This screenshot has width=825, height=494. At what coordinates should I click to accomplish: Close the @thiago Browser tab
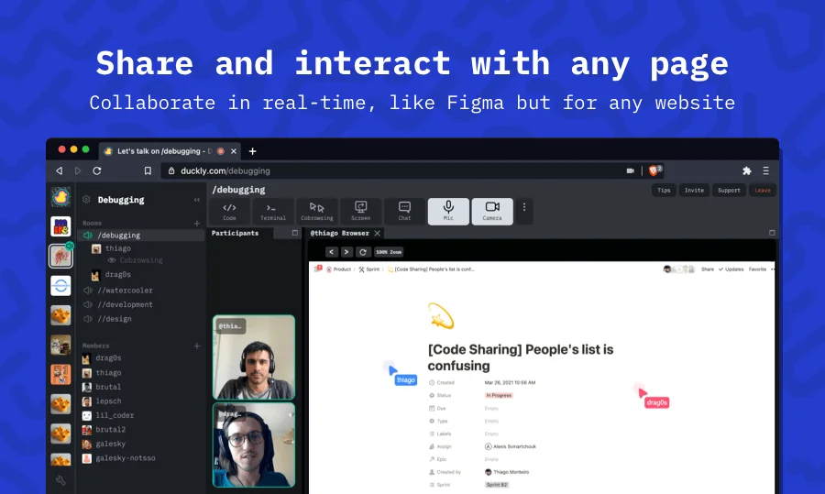(378, 233)
